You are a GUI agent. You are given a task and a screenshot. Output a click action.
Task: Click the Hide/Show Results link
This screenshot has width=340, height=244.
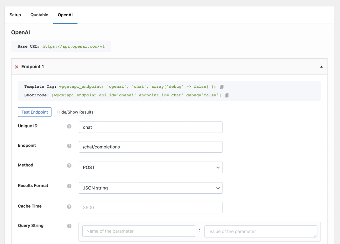(75, 112)
